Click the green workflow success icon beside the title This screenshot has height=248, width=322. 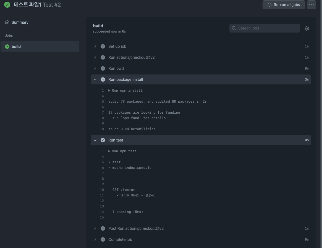7,5
